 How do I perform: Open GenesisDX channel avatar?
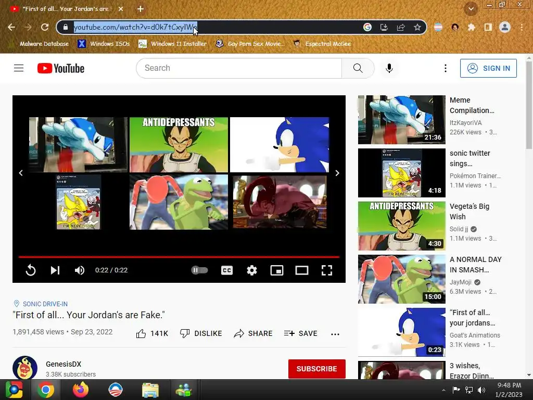25,368
